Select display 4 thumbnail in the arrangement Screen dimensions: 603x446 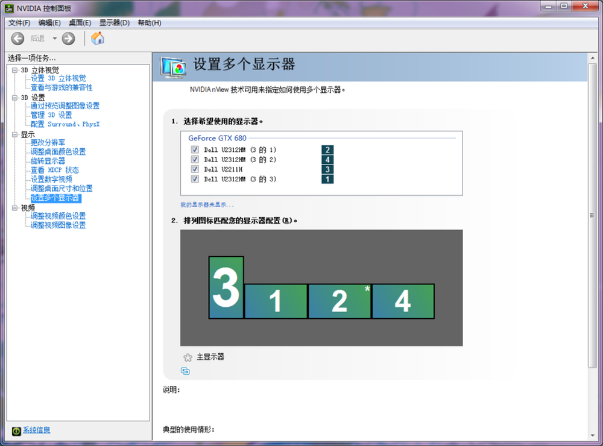pyautogui.click(x=403, y=301)
